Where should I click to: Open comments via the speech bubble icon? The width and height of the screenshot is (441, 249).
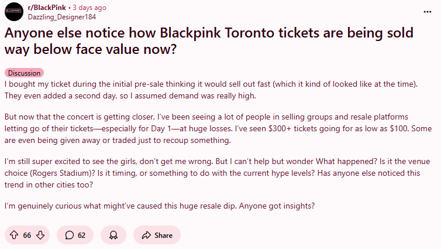pos(69,235)
